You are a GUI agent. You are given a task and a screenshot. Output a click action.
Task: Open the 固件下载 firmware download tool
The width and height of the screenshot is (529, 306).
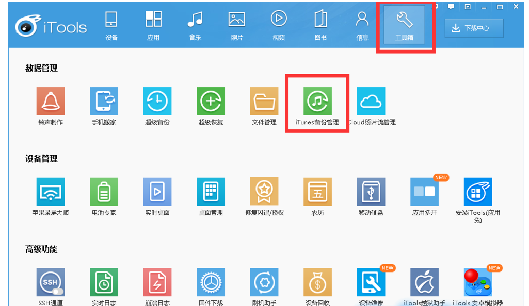tap(211, 282)
